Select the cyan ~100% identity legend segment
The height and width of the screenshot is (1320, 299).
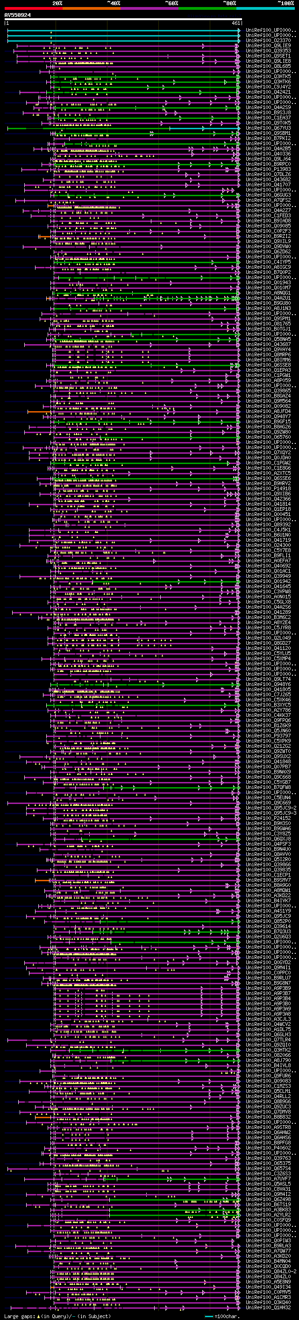coord(266,8)
